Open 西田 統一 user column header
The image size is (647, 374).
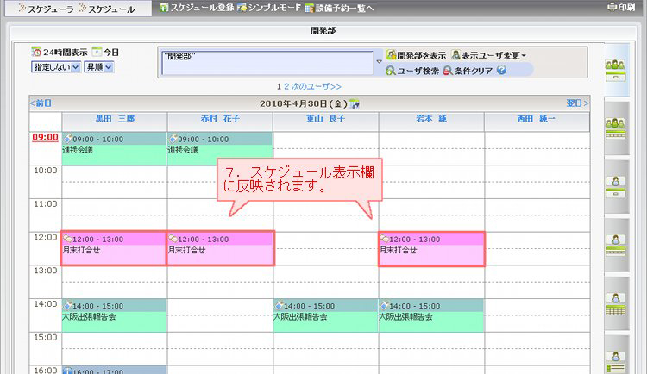click(537, 119)
